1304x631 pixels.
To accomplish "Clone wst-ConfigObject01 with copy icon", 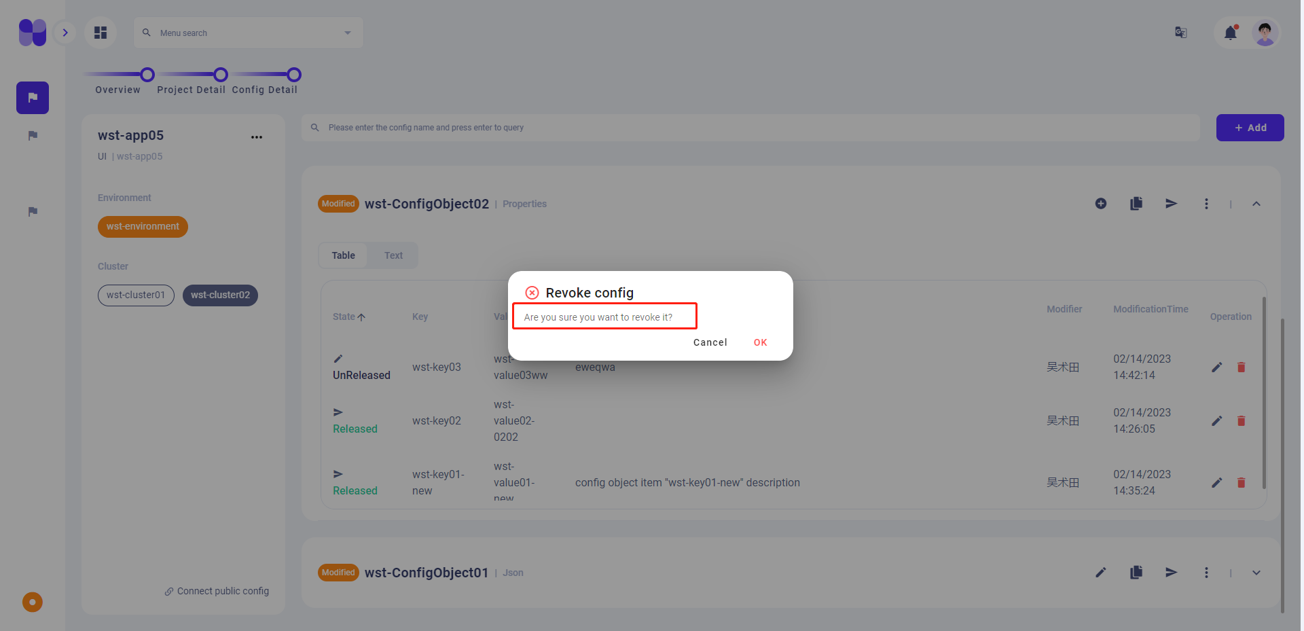I will (x=1136, y=573).
